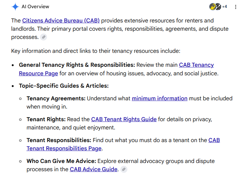Click the link chip after 'processes.'
Viewport: 250px width, 175px height.
(x=44, y=37)
